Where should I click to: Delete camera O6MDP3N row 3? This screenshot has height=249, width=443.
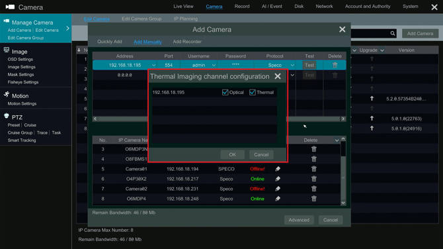[313, 149]
